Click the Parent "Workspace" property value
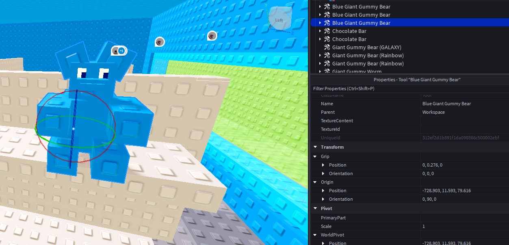Viewport: 509px width, 245px height. [x=433, y=112]
